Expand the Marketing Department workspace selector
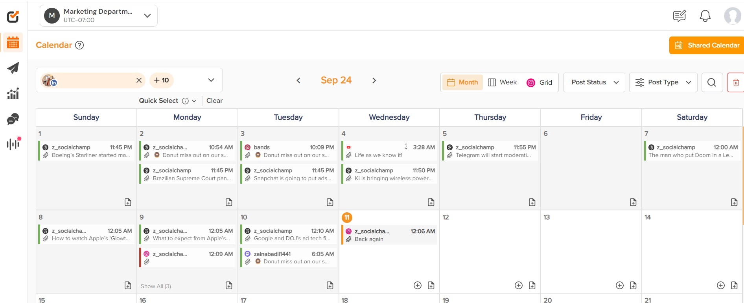 pyautogui.click(x=147, y=16)
